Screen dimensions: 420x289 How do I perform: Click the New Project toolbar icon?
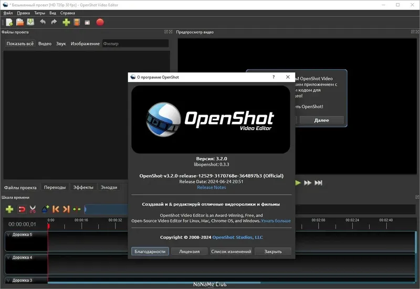point(9,22)
